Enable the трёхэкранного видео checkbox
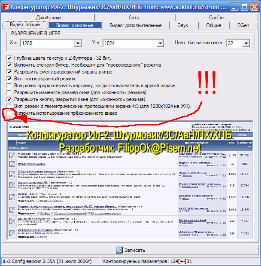Image resolution: width=261 pixels, height=266 pixels. pyautogui.click(x=9, y=113)
